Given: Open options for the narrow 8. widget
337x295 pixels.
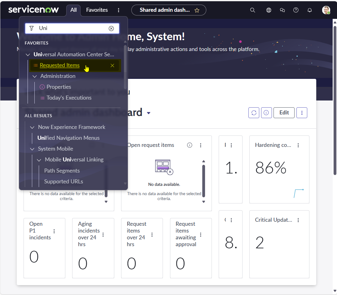Looking at the screenshot, I should [231, 220].
